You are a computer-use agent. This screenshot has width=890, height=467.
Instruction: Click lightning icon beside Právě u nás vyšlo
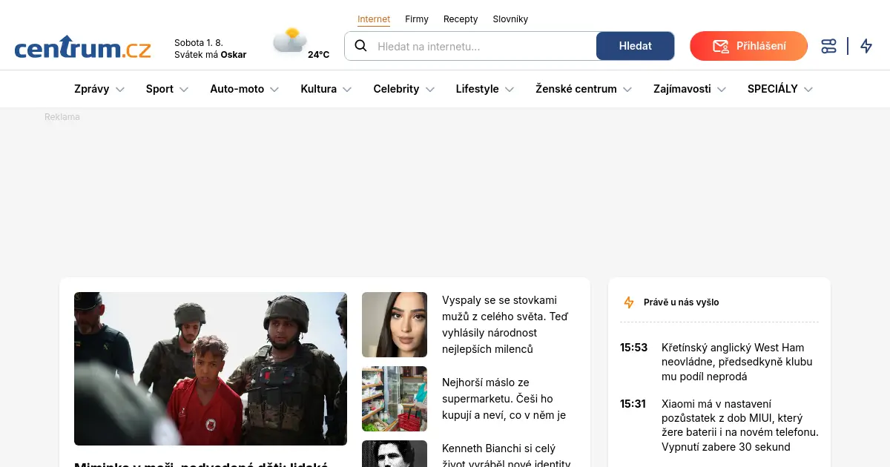pos(629,302)
